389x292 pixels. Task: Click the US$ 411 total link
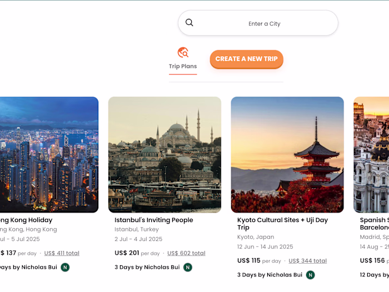point(62,253)
